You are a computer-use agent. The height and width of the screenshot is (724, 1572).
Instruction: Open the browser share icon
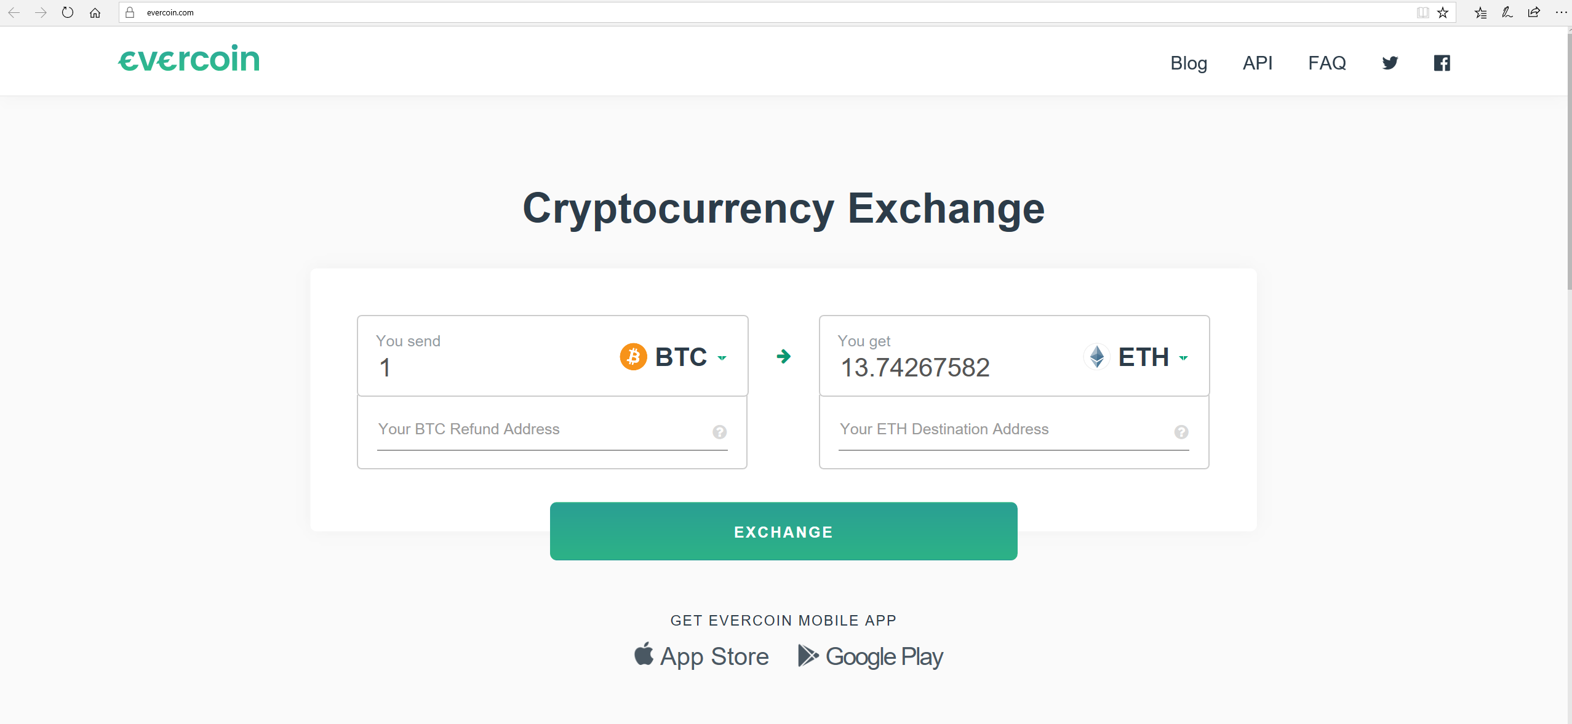(x=1534, y=12)
